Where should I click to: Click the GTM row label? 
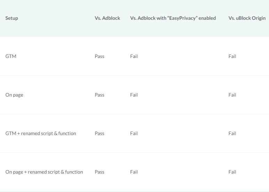(11, 56)
